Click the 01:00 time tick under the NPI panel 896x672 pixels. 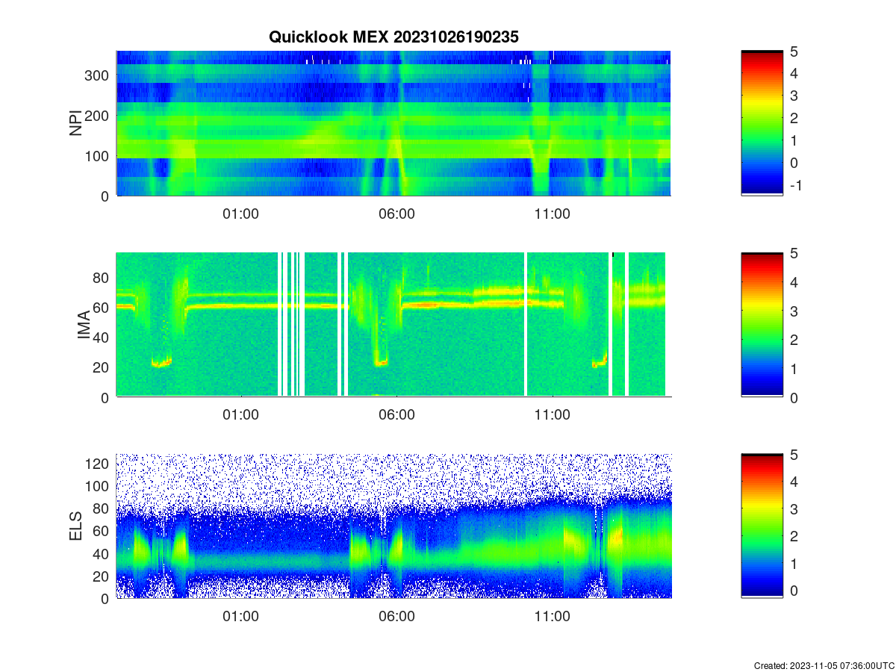tap(241, 214)
